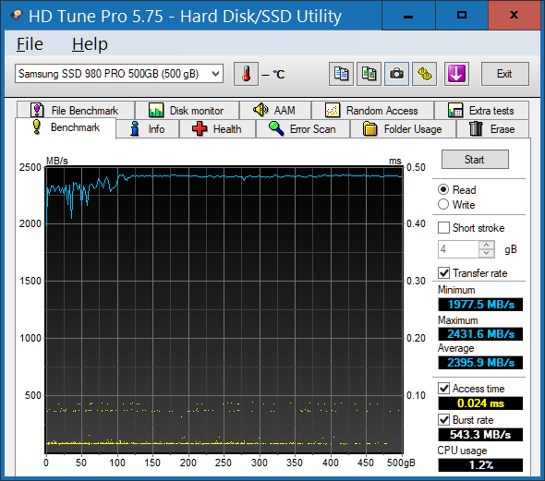Open the Info tab
Viewport: 545px width, 481px height.
148,129
